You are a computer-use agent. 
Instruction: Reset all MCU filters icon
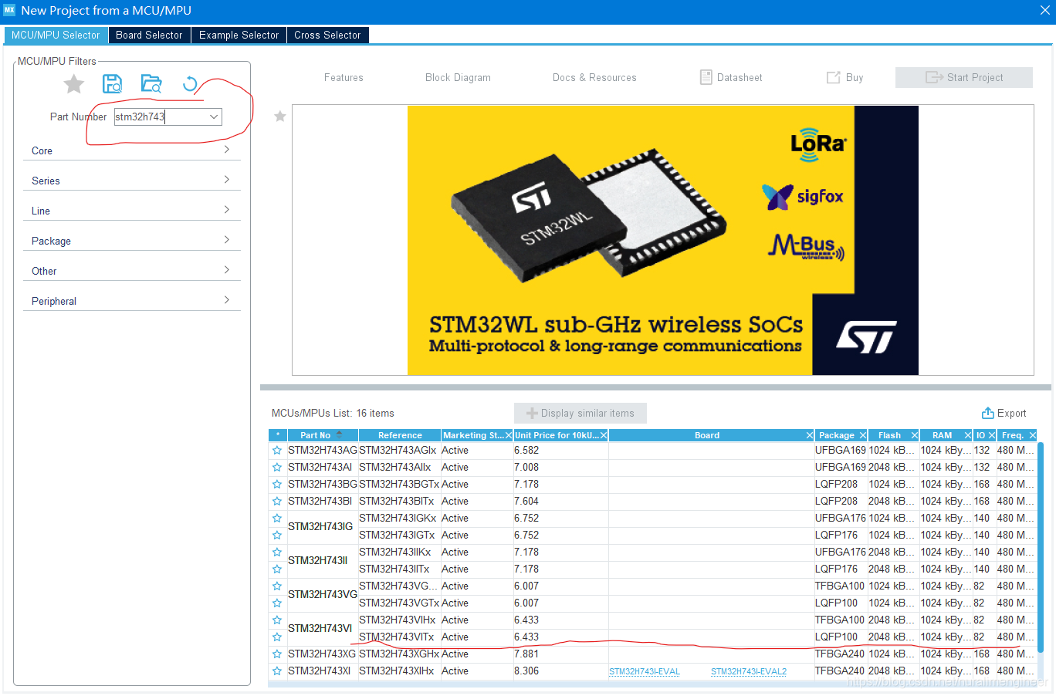[190, 84]
